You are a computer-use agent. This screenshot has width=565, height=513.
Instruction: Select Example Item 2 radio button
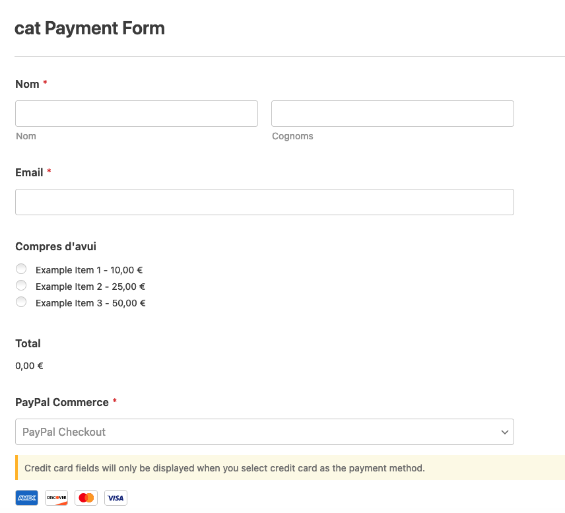(x=21, y=285)
